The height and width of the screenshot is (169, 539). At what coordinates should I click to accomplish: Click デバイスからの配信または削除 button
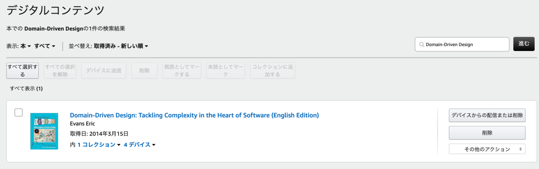tap(487, 115)
